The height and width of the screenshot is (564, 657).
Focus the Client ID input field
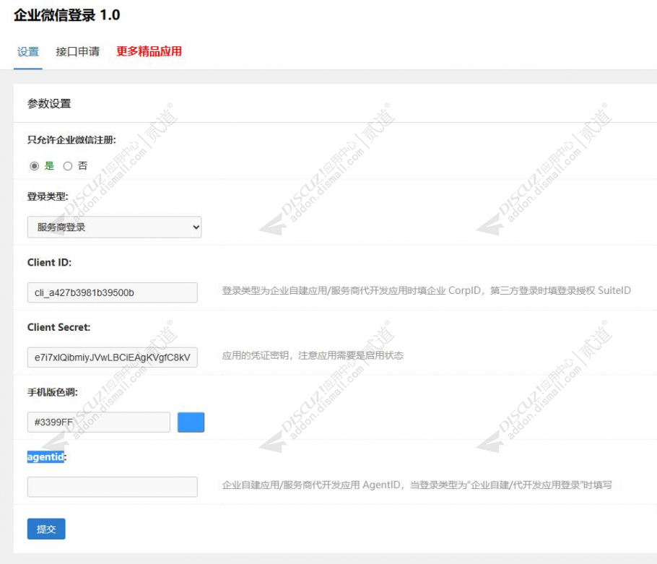(x=113, y=292)
